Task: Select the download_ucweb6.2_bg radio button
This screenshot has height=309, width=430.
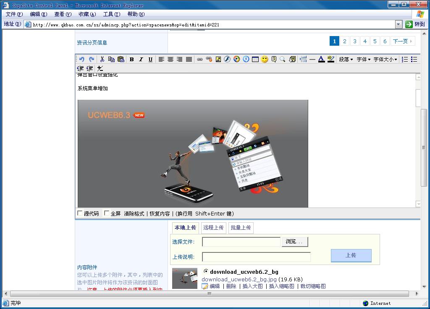Action: click(205, 271)
